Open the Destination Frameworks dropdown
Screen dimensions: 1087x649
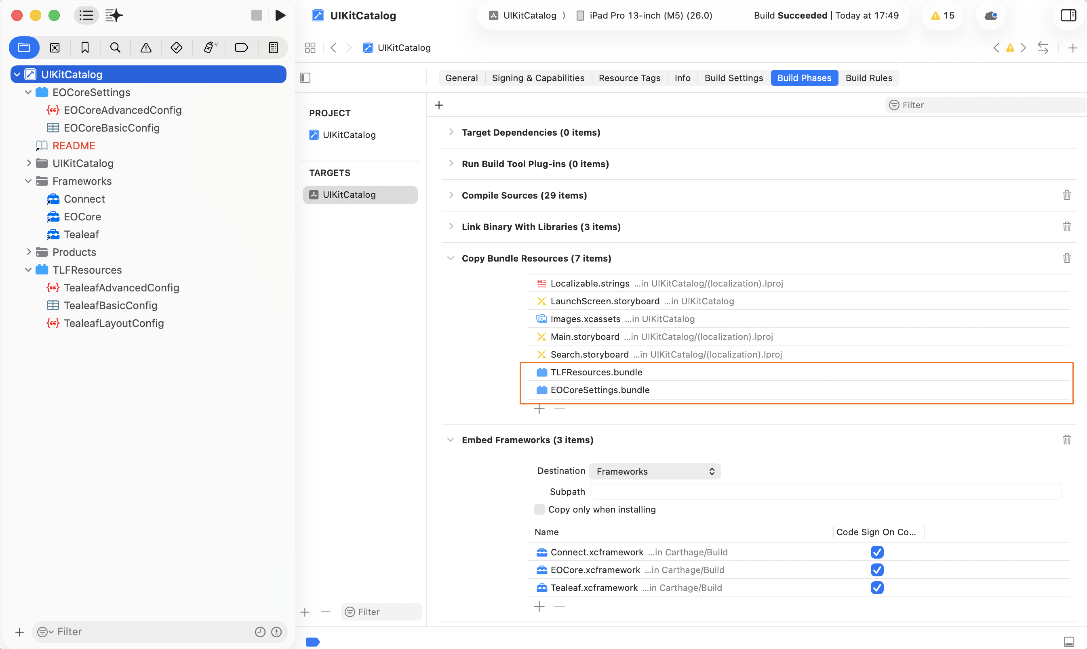[x=655, y=471]
